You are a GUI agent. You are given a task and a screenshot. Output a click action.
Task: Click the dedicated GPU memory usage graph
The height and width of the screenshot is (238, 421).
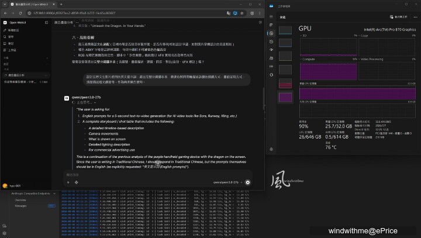click(x=357, y=92)
